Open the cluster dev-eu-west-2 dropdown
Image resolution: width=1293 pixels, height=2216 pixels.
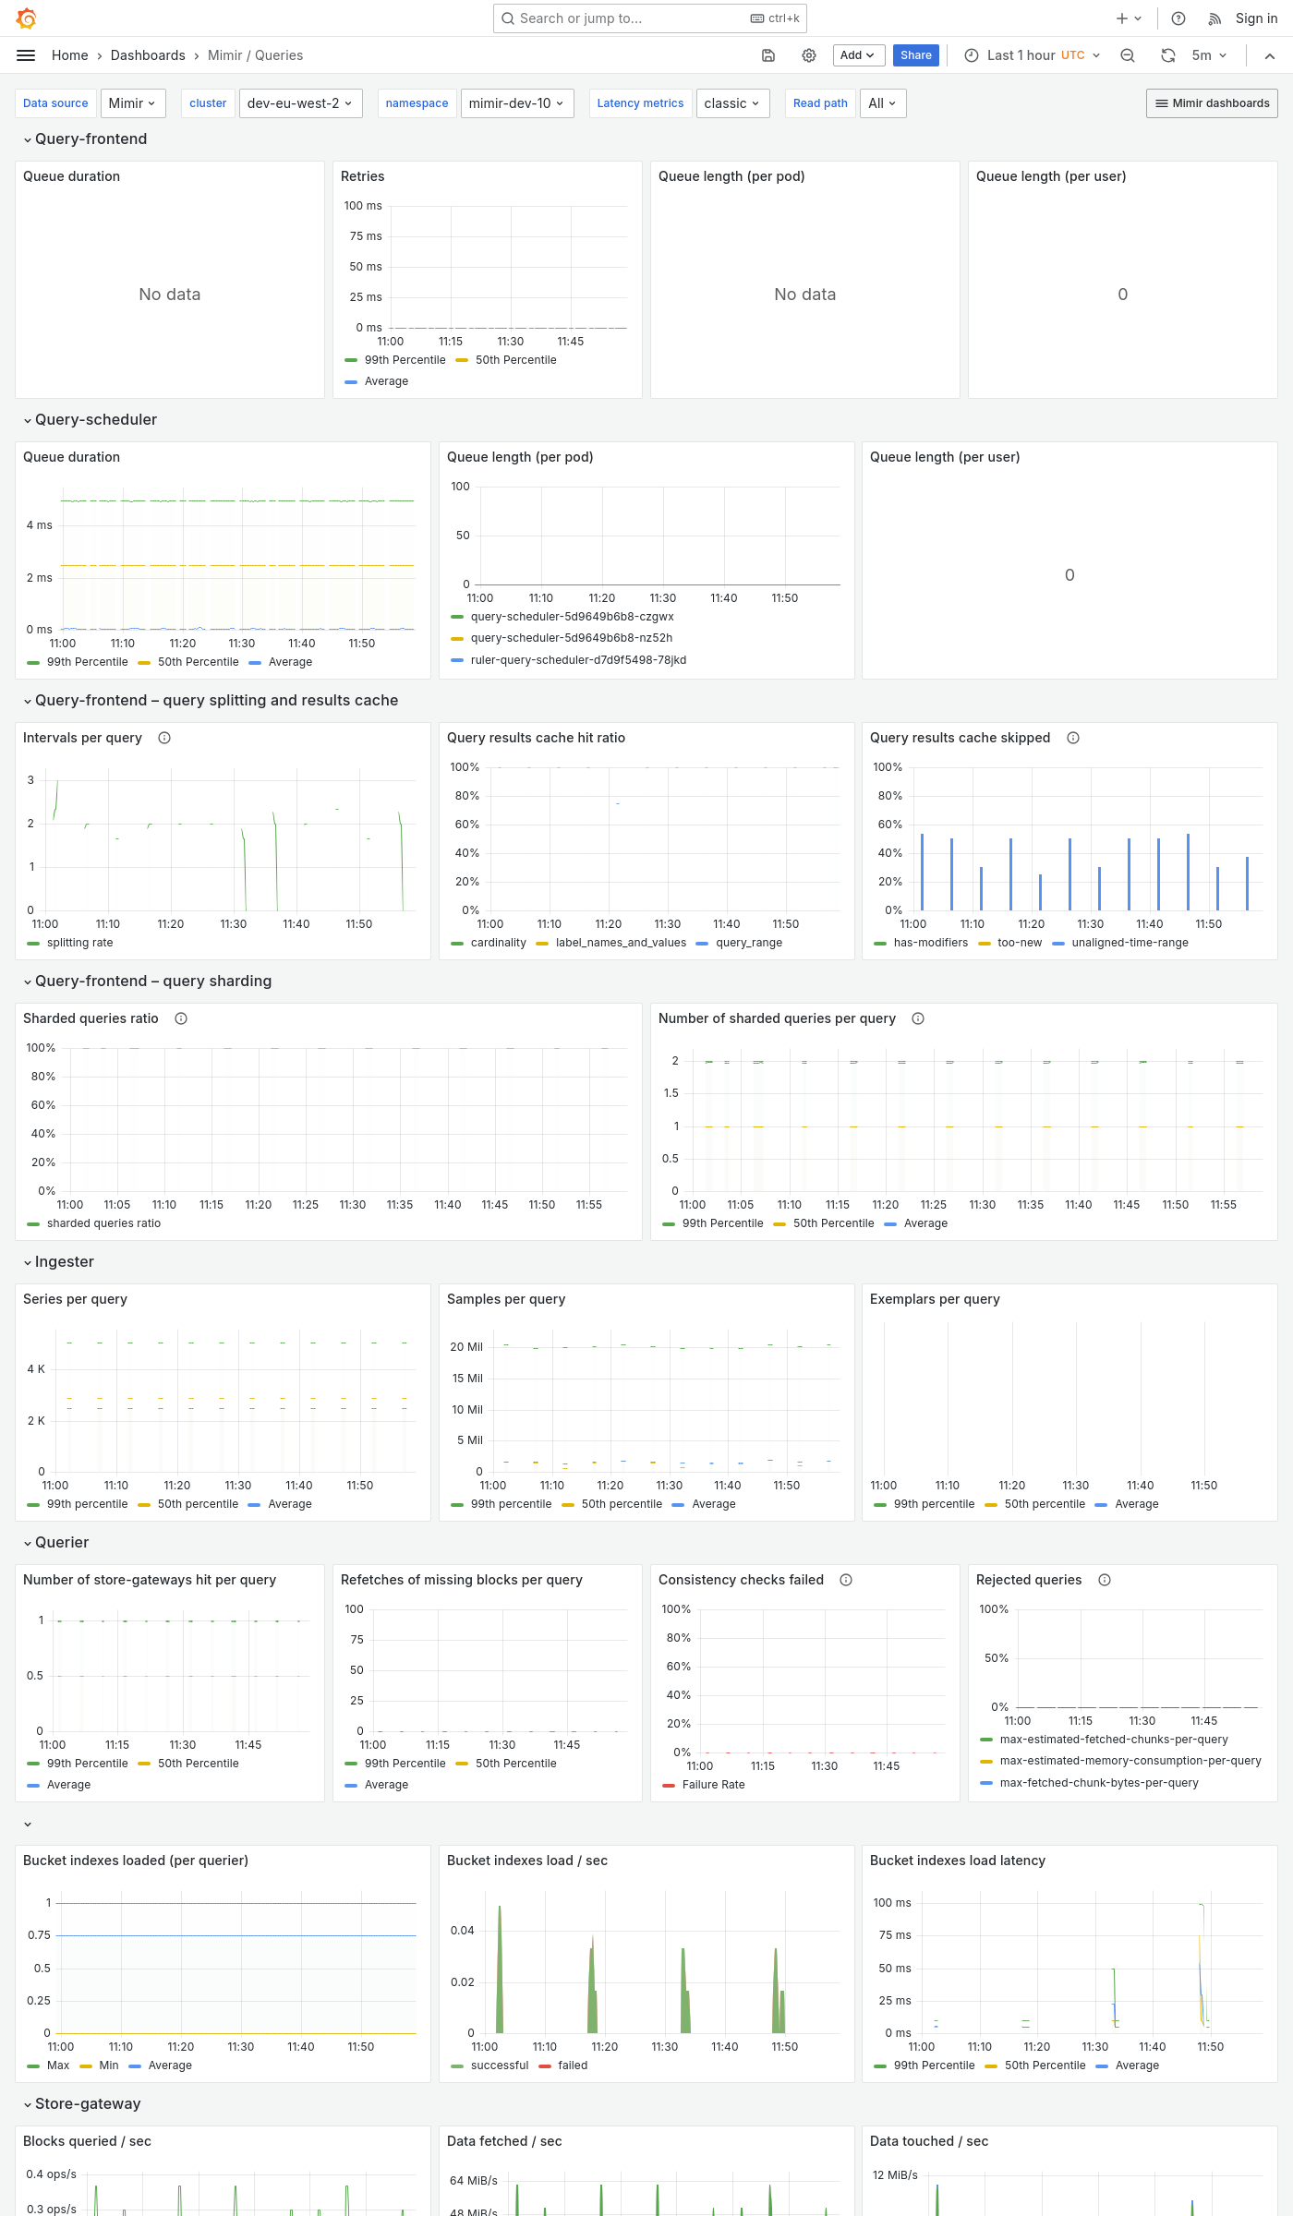(300, 103)
